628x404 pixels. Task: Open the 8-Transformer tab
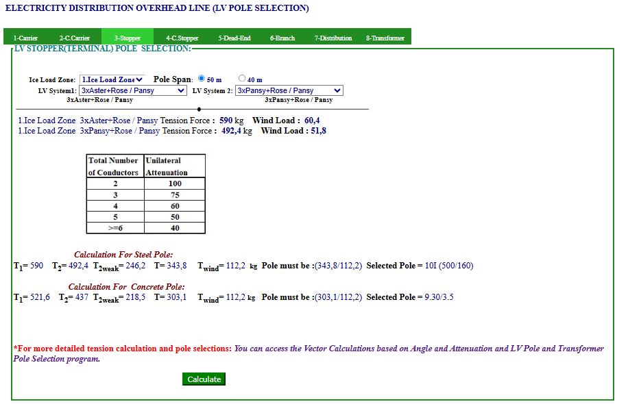(x=385, y=38)
